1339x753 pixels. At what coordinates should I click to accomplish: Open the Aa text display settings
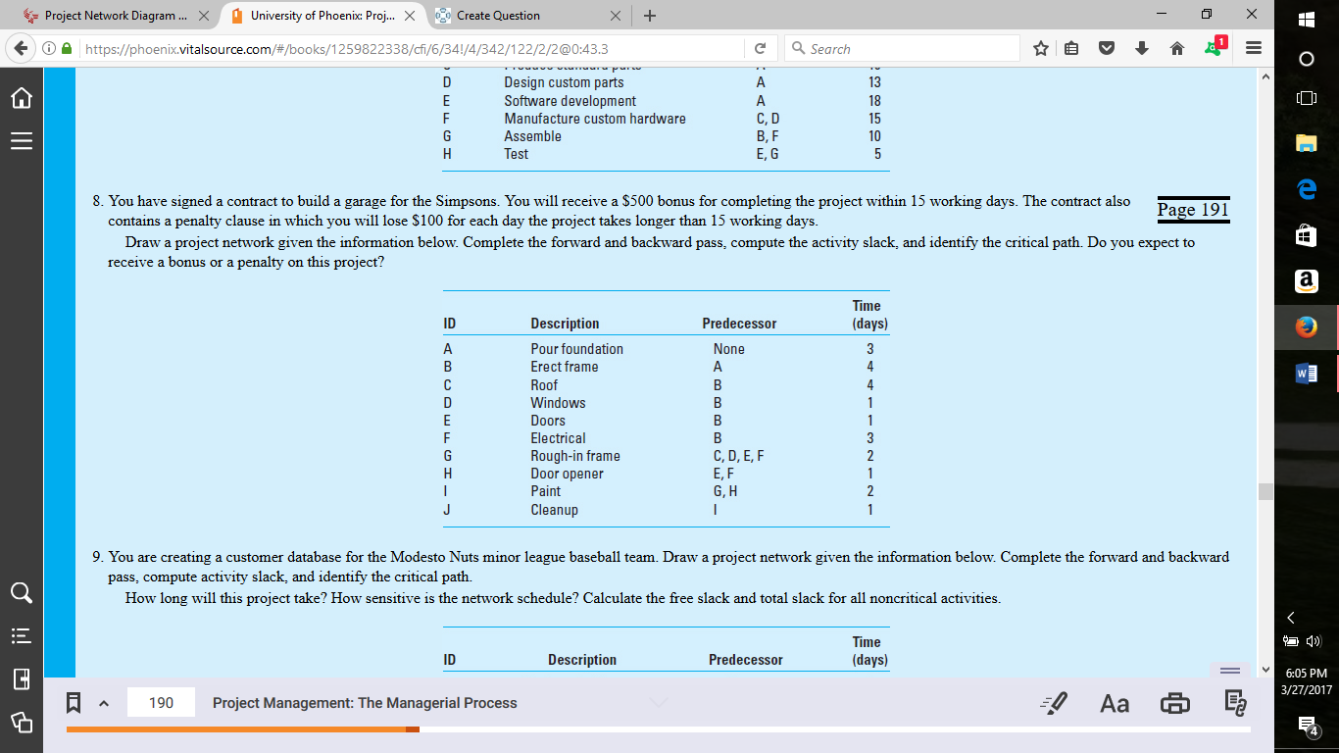click(x=1114, y=702)
